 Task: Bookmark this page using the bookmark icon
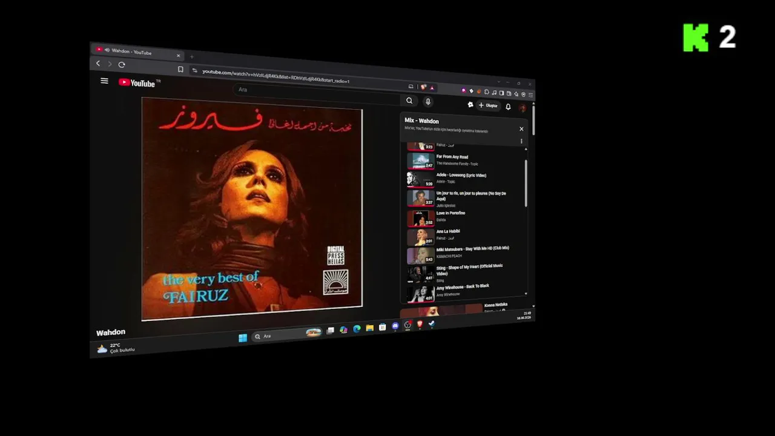pyautogui.click(x=180, y=70)
